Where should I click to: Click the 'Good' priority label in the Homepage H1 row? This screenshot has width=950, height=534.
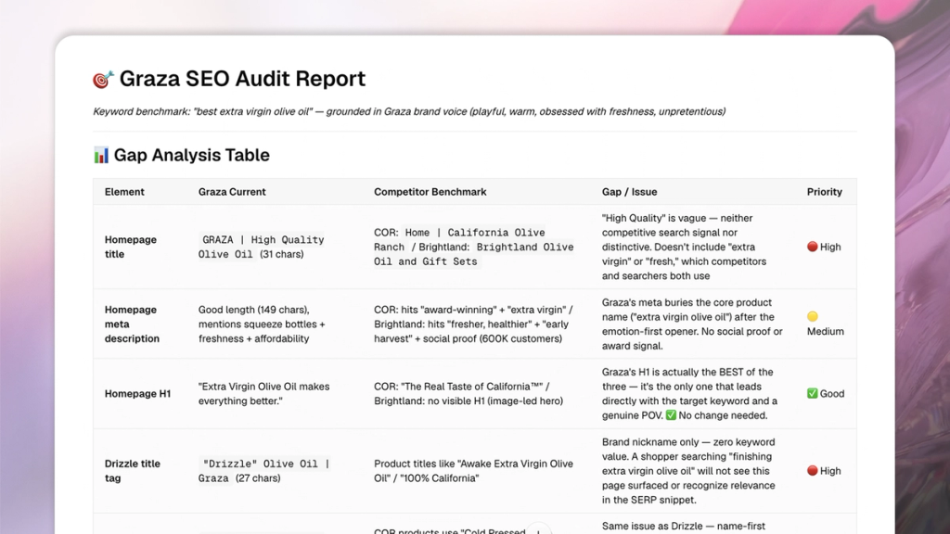[x=832, y=393]
